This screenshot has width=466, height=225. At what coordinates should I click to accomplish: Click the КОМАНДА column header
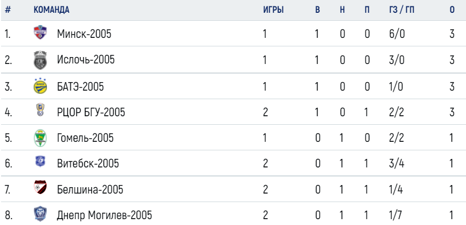pyautogui.click(x=51, y=10)
